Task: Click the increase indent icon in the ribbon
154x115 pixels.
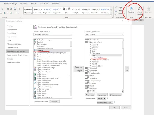Action: (x=11, y=9)
